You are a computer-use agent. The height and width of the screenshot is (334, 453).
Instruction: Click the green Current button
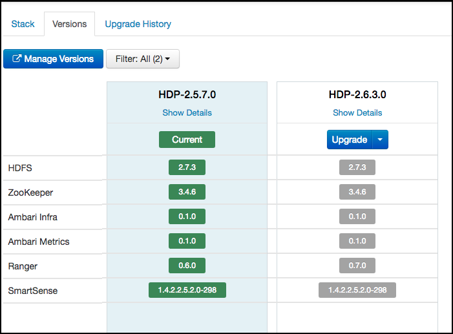(187, 140)
